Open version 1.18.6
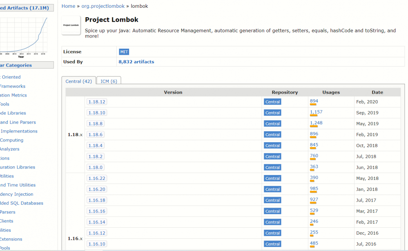The width and height of the screenshot is (408, 251). (96, 134)
